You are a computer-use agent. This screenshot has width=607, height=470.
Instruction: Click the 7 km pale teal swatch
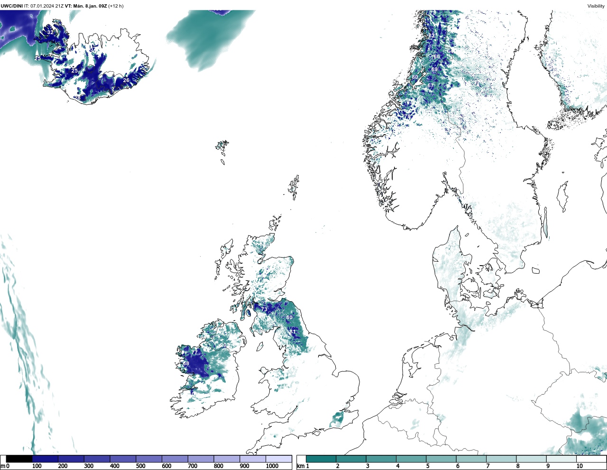tap(501, 459)
